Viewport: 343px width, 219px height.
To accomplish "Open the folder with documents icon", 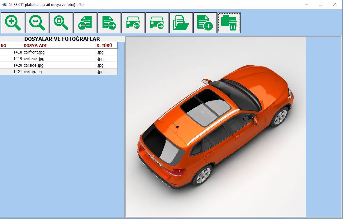I will point(181,23).
